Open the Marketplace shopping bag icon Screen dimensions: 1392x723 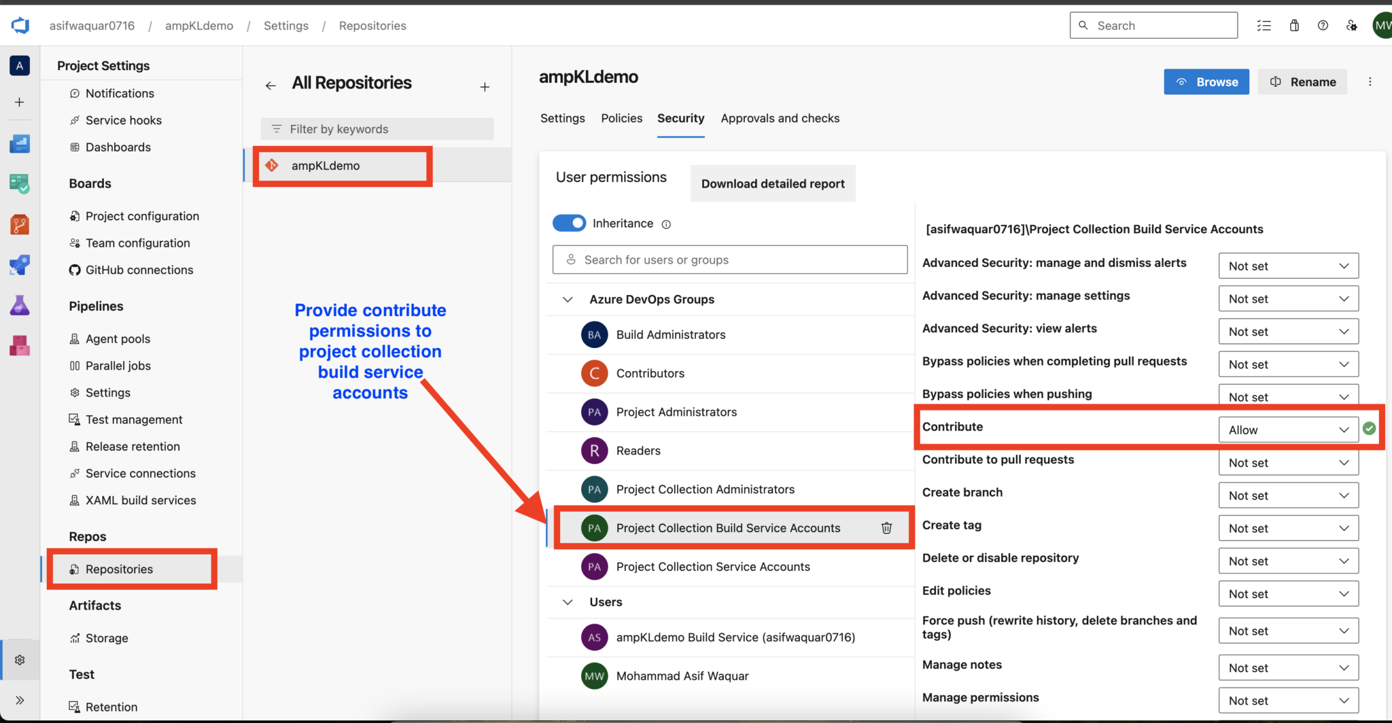point(1294,25)
